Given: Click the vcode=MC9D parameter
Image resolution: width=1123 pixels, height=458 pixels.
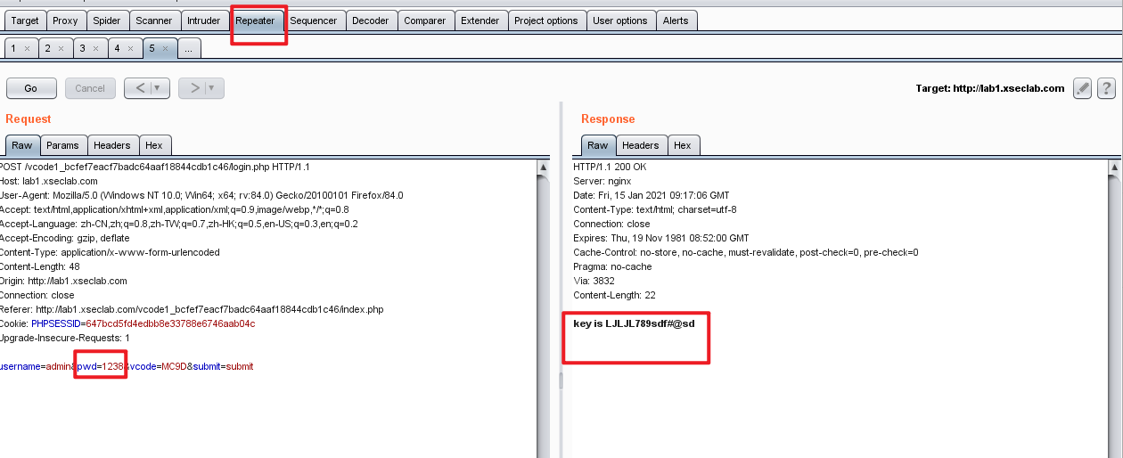Looking at the screenshot, I should click(159, 366).
